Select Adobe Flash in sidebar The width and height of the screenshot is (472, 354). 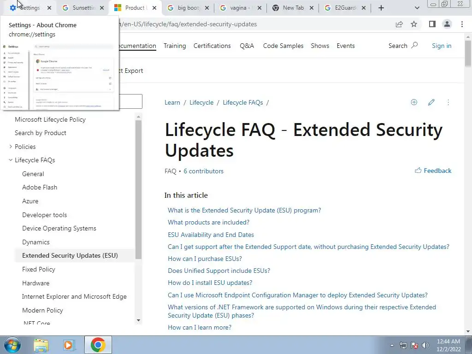40,187
